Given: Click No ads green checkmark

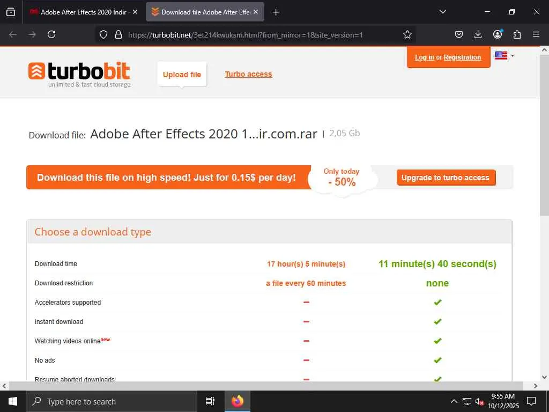Looking at the screenshot, I should 437,360.
